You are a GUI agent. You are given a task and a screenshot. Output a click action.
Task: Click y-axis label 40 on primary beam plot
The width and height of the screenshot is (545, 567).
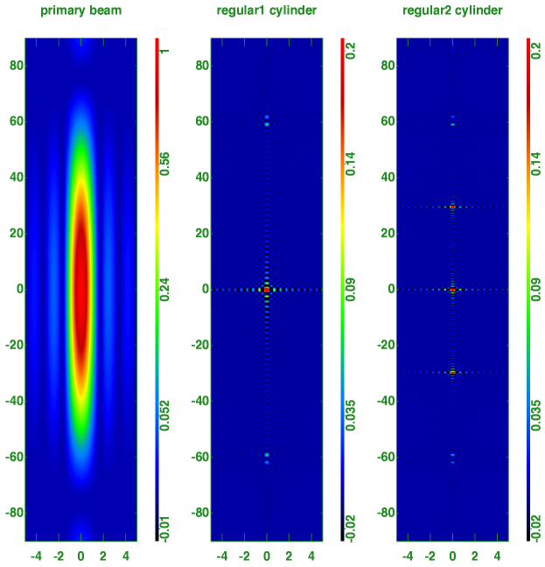17,177
